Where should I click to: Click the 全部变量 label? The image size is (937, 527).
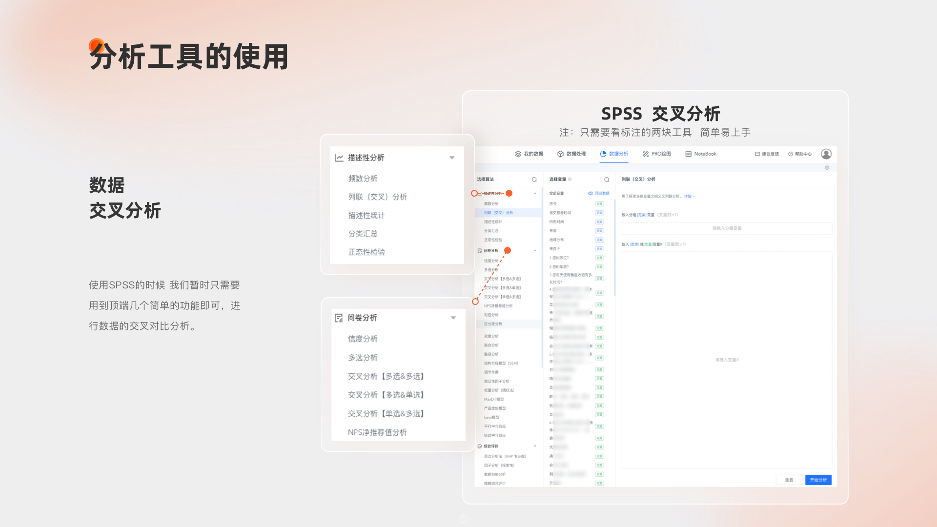556,193
